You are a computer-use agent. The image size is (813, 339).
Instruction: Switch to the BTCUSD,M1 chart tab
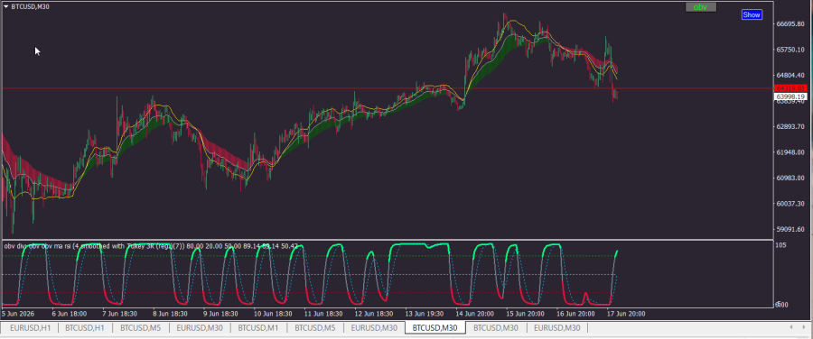(257, 327)
